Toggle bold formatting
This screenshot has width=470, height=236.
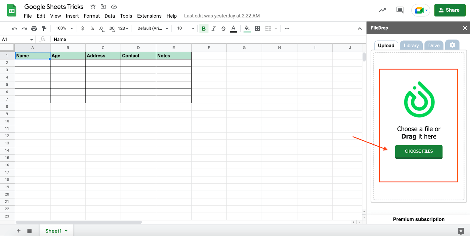[204, 28]
